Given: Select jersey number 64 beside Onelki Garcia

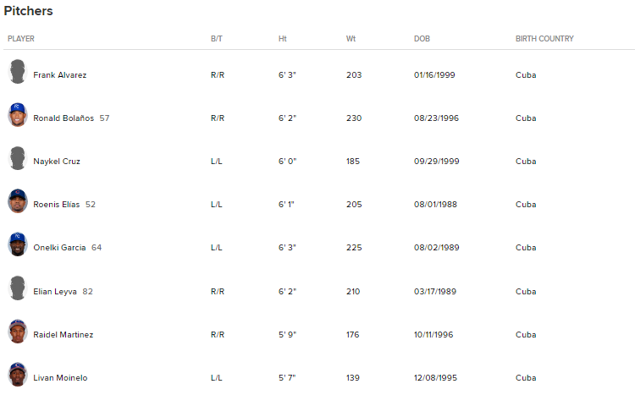Looking at the screenshot, I should pyautogui.click(x=97, y=247).
